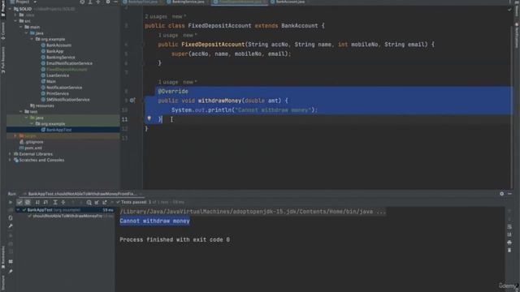Pin the Run tab
The width and height of the screenshot is (520, 292).
click(11, 271)
